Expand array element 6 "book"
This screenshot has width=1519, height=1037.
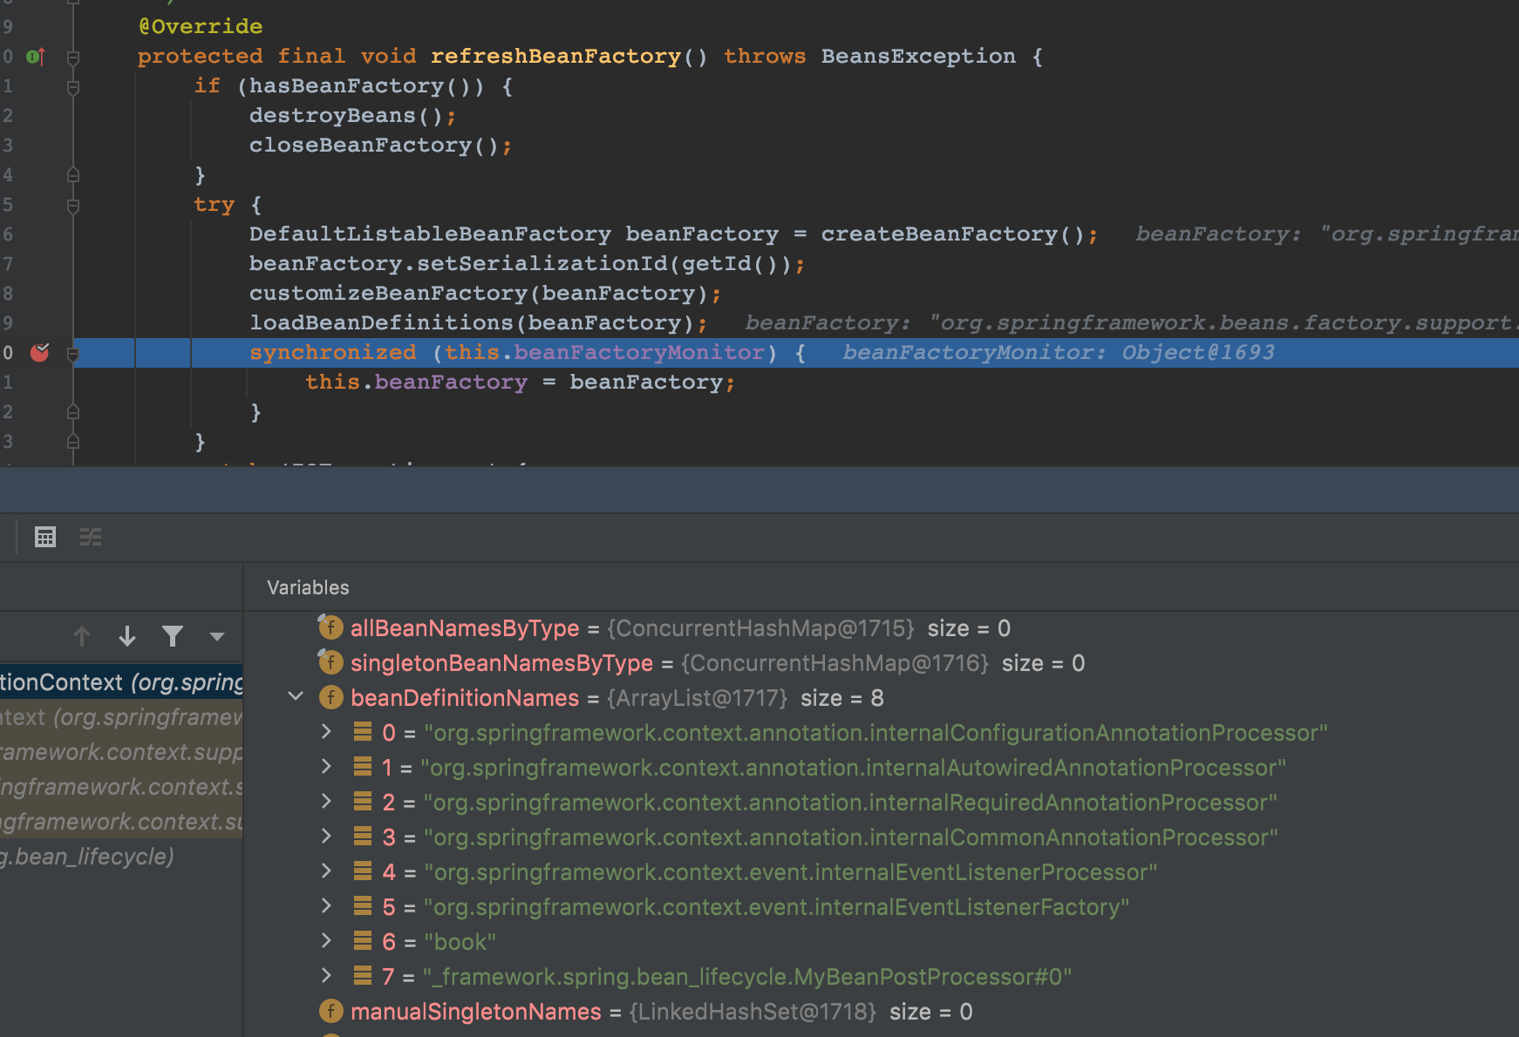(x=326, y=941)
